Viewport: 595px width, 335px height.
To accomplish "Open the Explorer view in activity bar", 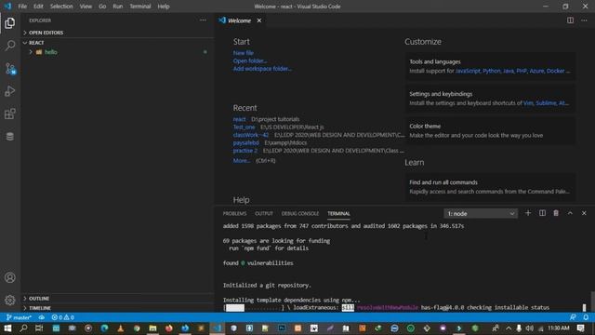I will (10, 23).
